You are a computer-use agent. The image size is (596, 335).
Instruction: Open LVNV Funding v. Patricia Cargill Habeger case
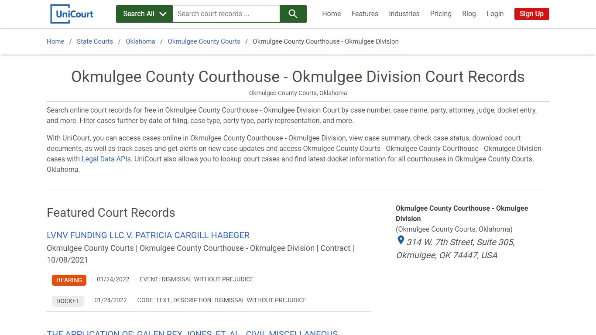[148, 235]
